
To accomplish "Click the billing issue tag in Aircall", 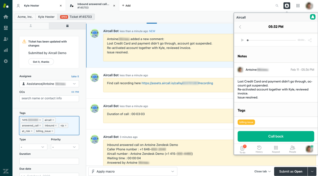I will pyautogui.click(x=246, y=122).
